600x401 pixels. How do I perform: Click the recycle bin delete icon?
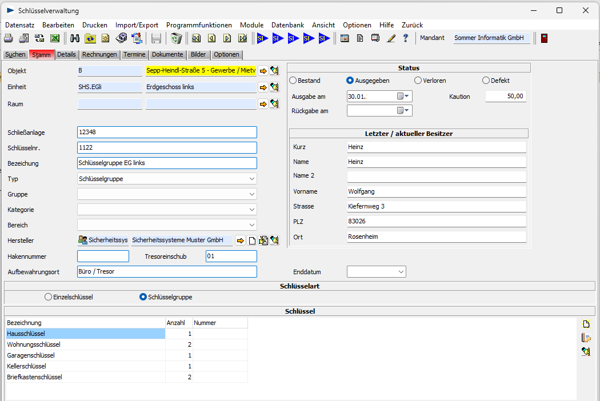click(176, 38)
